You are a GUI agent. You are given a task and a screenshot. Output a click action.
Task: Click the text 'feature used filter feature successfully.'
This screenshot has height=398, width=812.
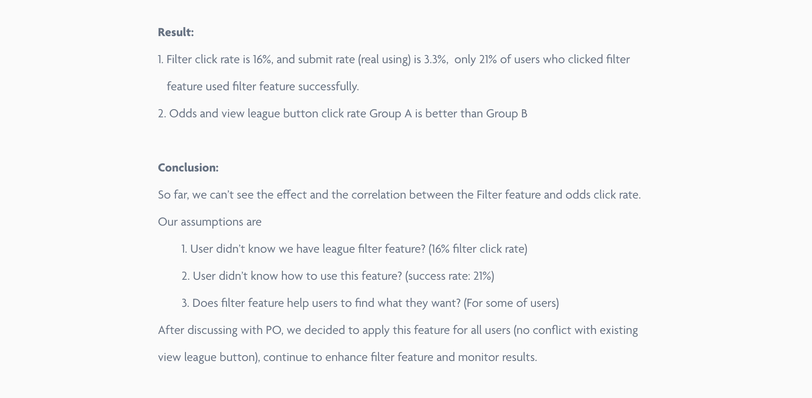coord(263,86)
